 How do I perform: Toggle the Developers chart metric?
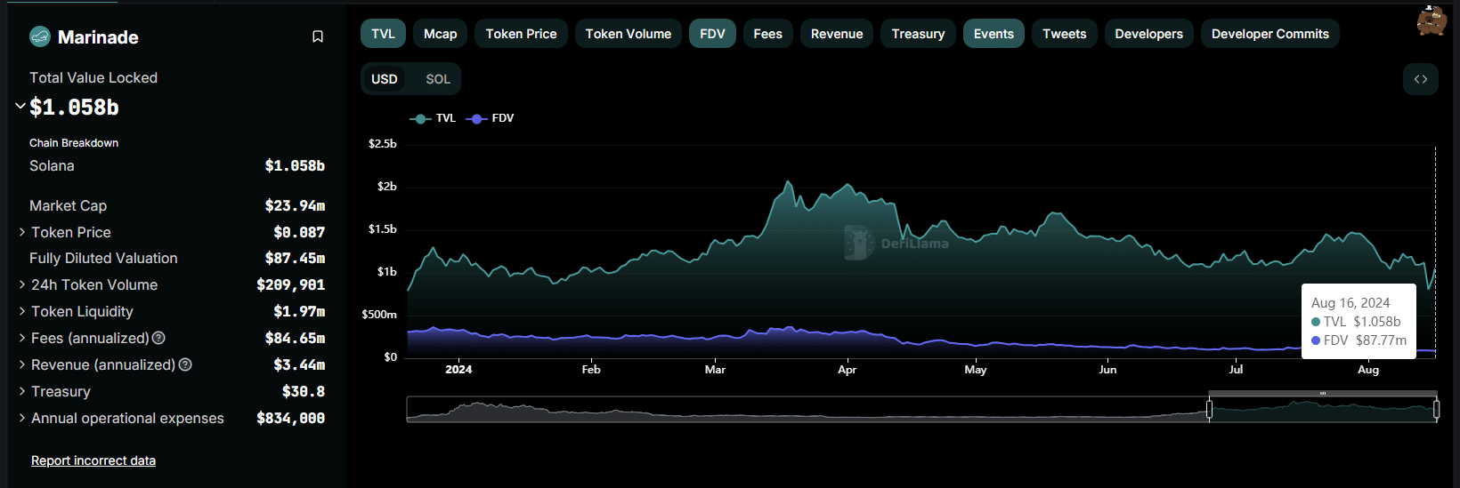click(1149, 34)
